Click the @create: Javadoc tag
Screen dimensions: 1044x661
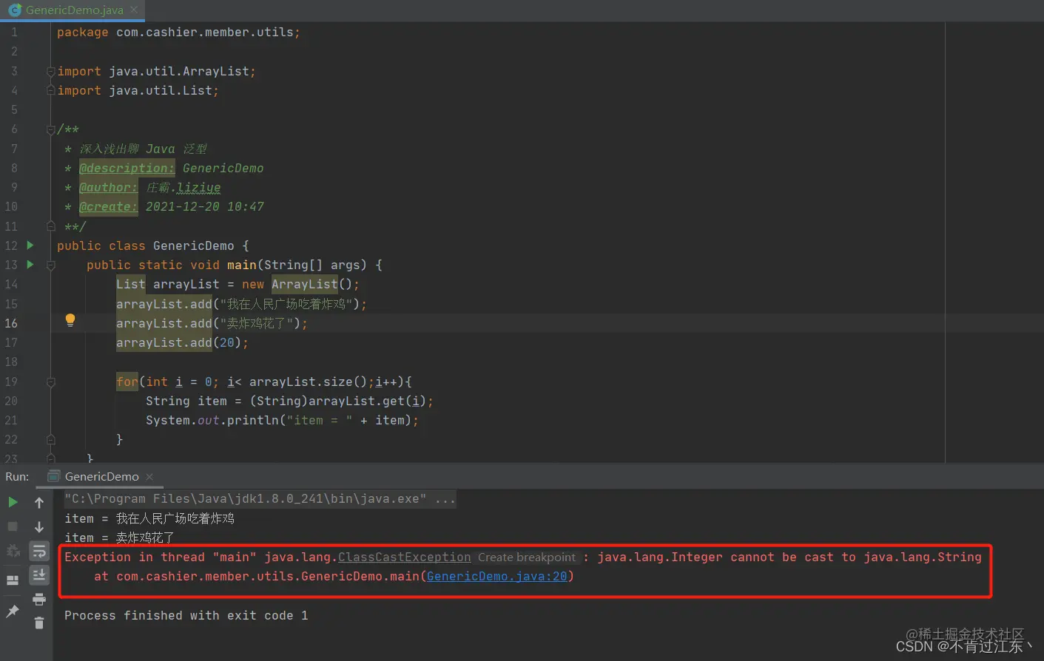point(108,206)
